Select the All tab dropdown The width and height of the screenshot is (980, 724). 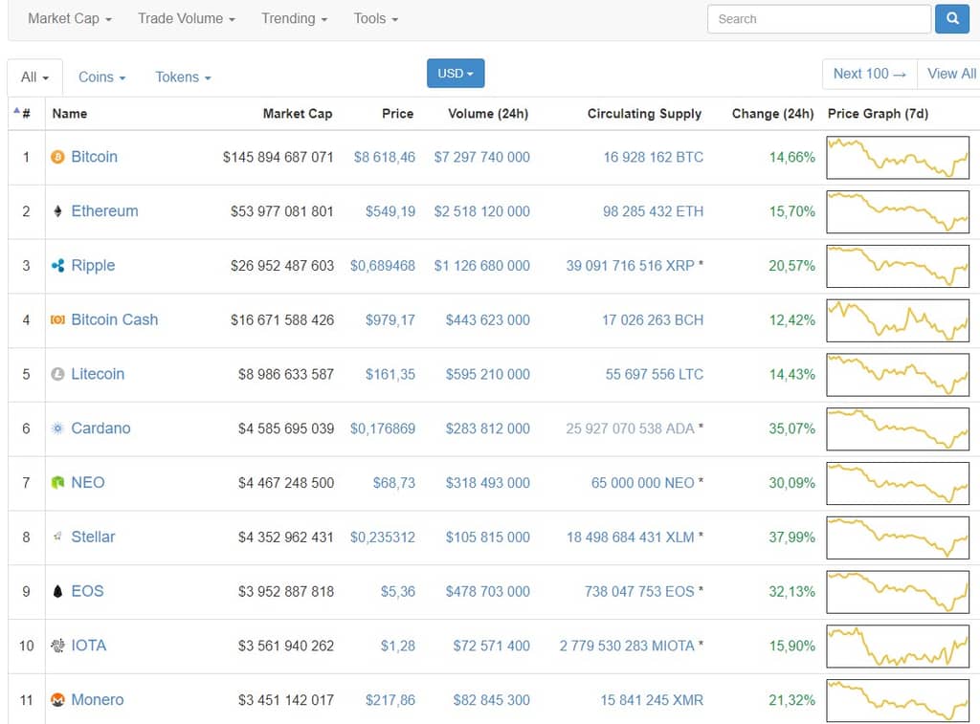pos(35,77)
